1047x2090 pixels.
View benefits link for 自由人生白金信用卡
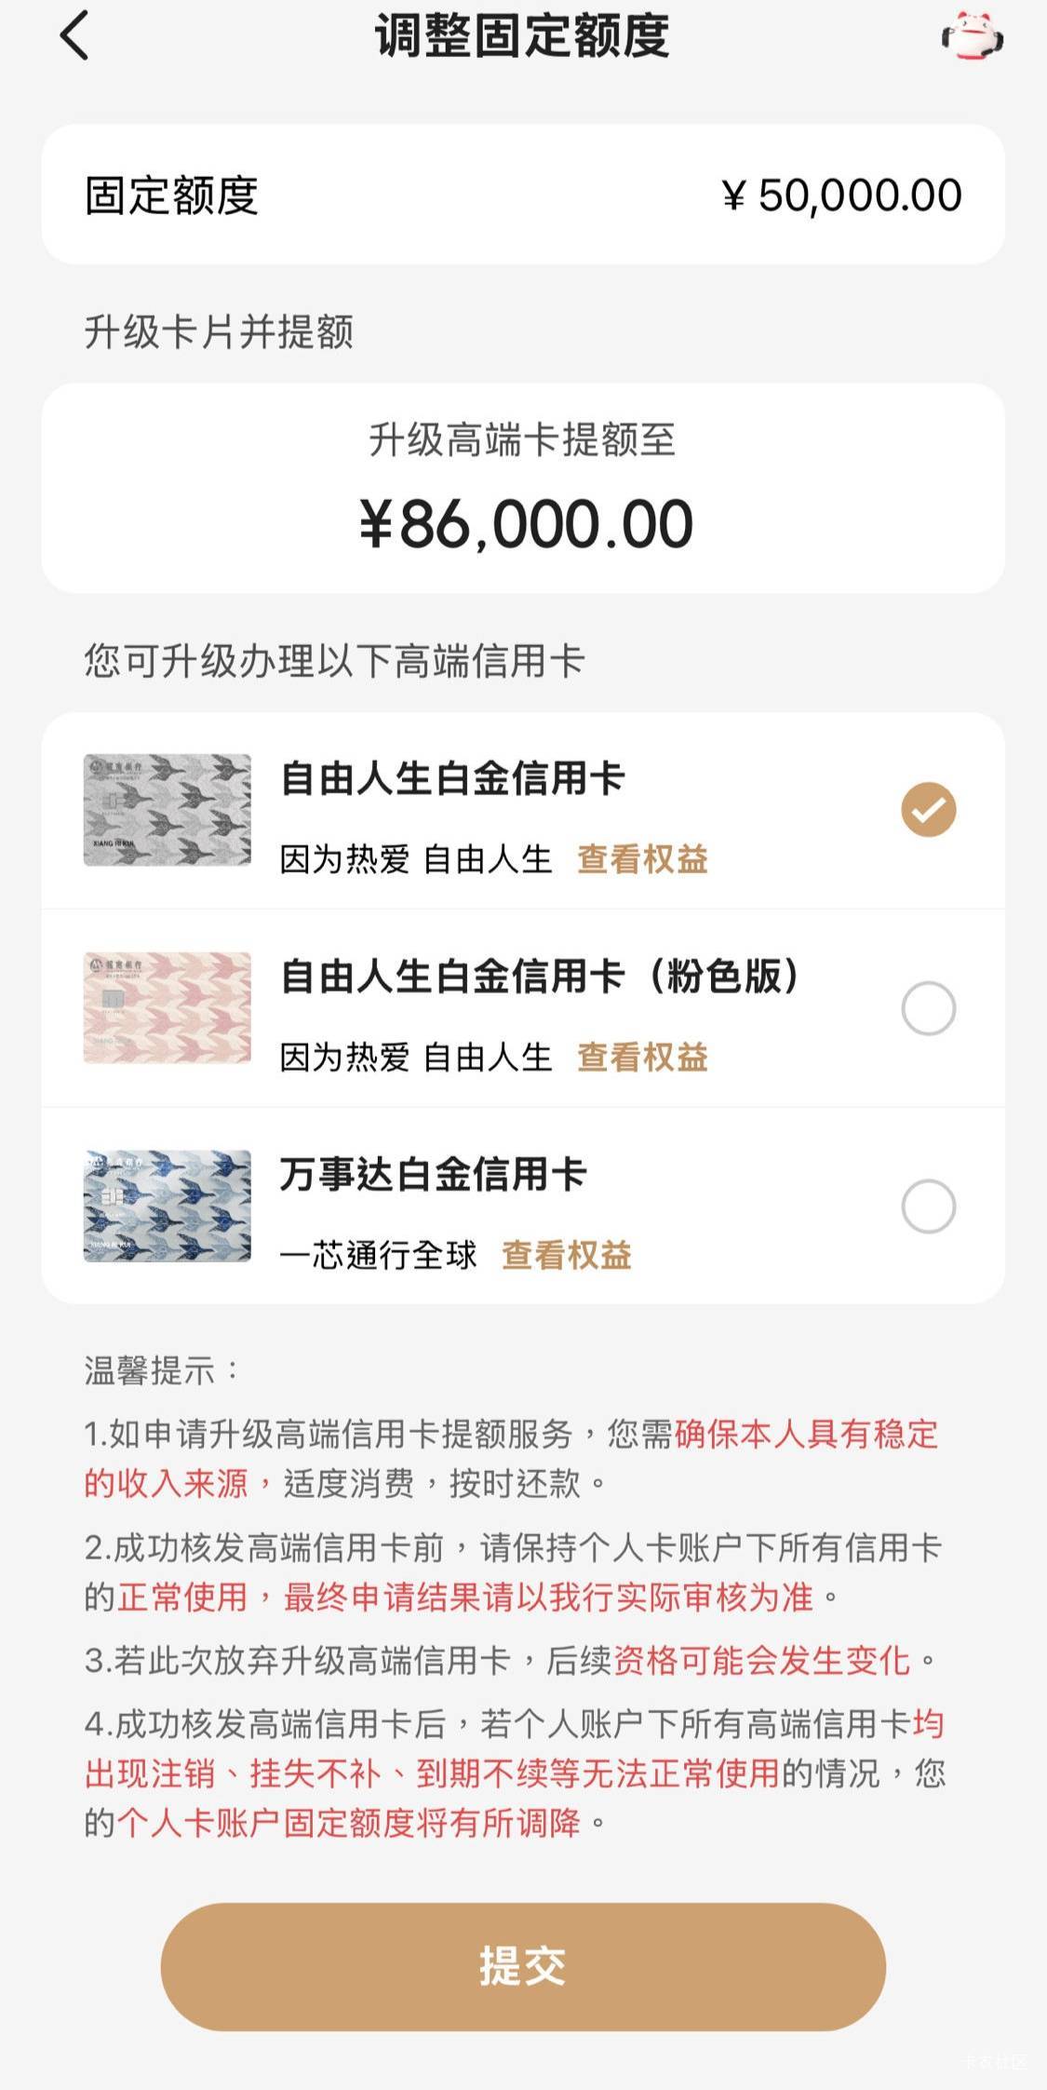[642, 859]
